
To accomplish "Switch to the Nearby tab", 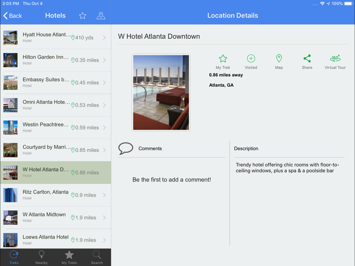I will [x=42, y=257].
